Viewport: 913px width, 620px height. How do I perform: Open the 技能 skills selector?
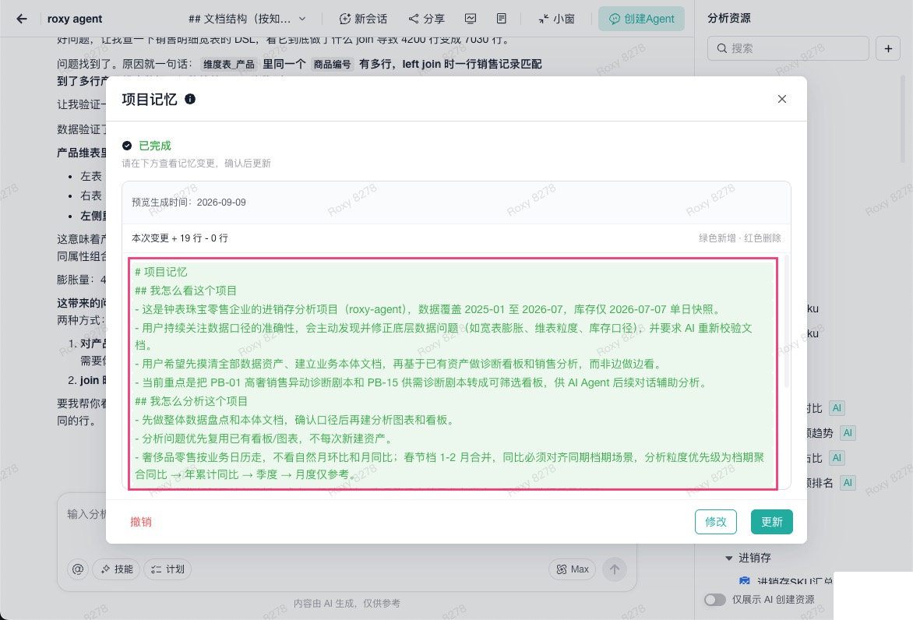(116, 569)
